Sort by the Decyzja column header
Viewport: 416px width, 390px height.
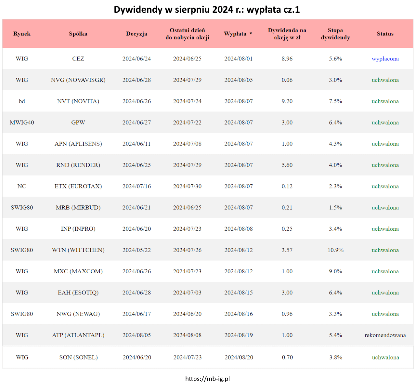136,34
